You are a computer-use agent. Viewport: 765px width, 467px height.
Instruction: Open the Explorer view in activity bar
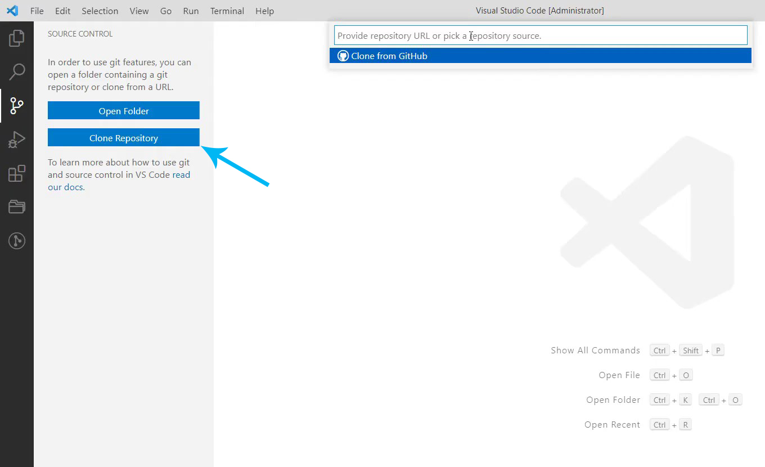17,38
